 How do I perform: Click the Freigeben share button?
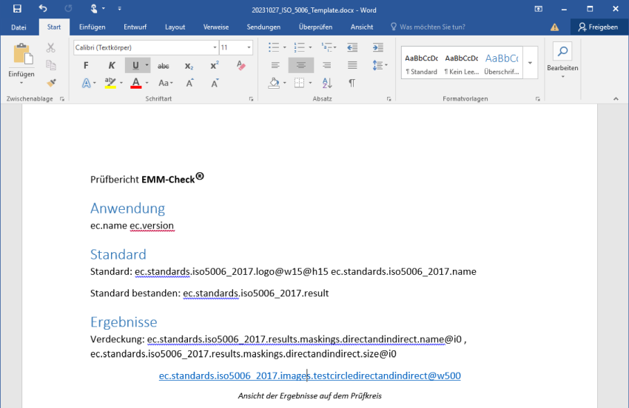click(598, 27)
